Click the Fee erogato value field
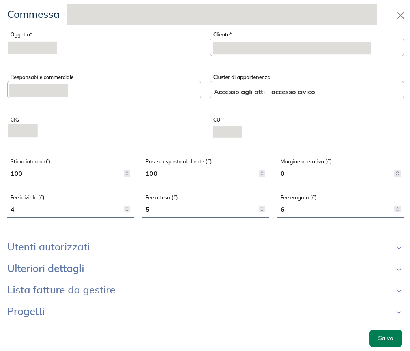The image size is (410, 351). 333,210
